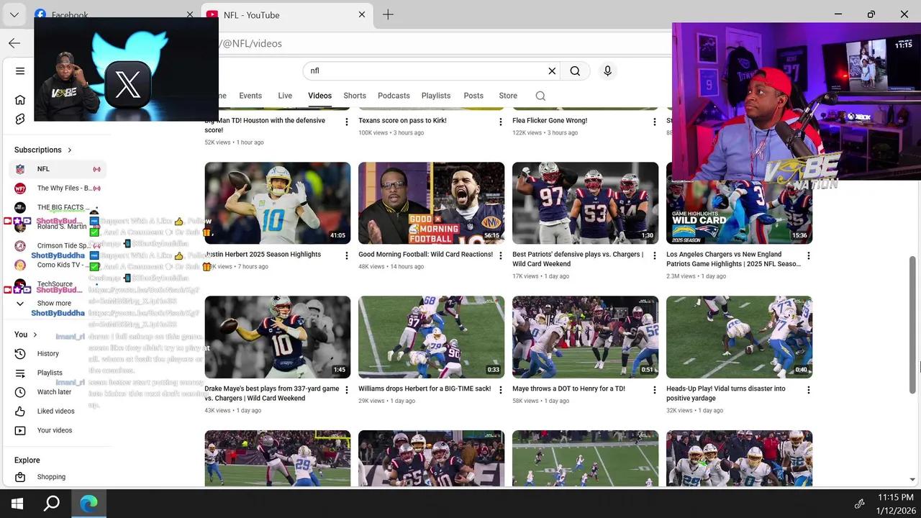Click the scrollbar down arrow
Viewport: 921px width, 518px height.
pyautogui.click(x=913, y=479)
